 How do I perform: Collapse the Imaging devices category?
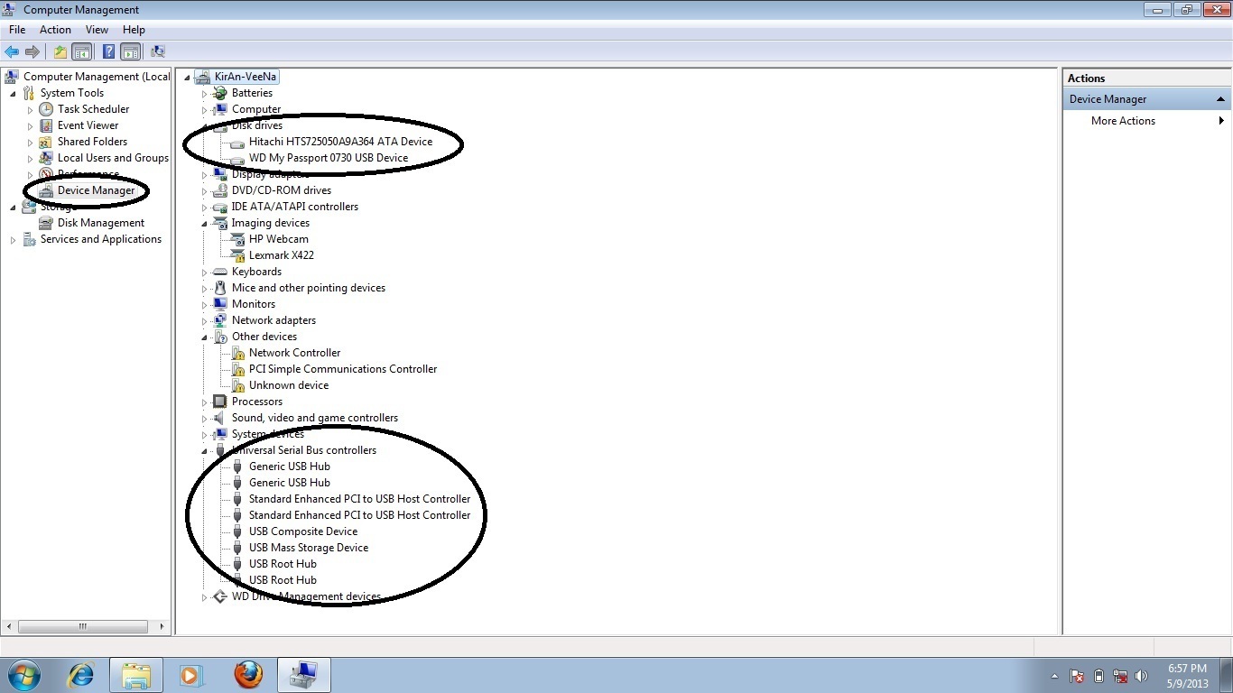(205, 223)
